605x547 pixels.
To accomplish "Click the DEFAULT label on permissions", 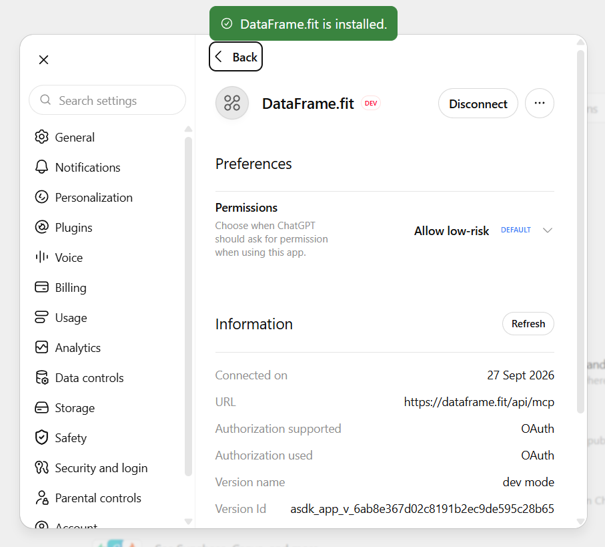I will [516, 230].
